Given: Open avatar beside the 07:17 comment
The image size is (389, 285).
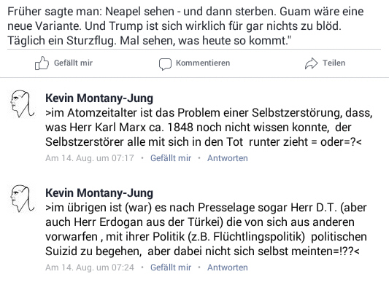Looking at the screenshot, I should [23, 104].
